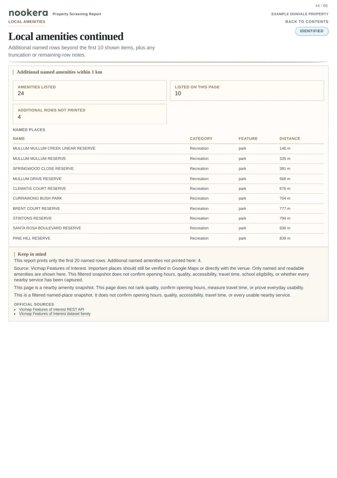Open the LOCAL AMENITIES section tab
This screenshot has width=337, height=478.
pos(27,22)
